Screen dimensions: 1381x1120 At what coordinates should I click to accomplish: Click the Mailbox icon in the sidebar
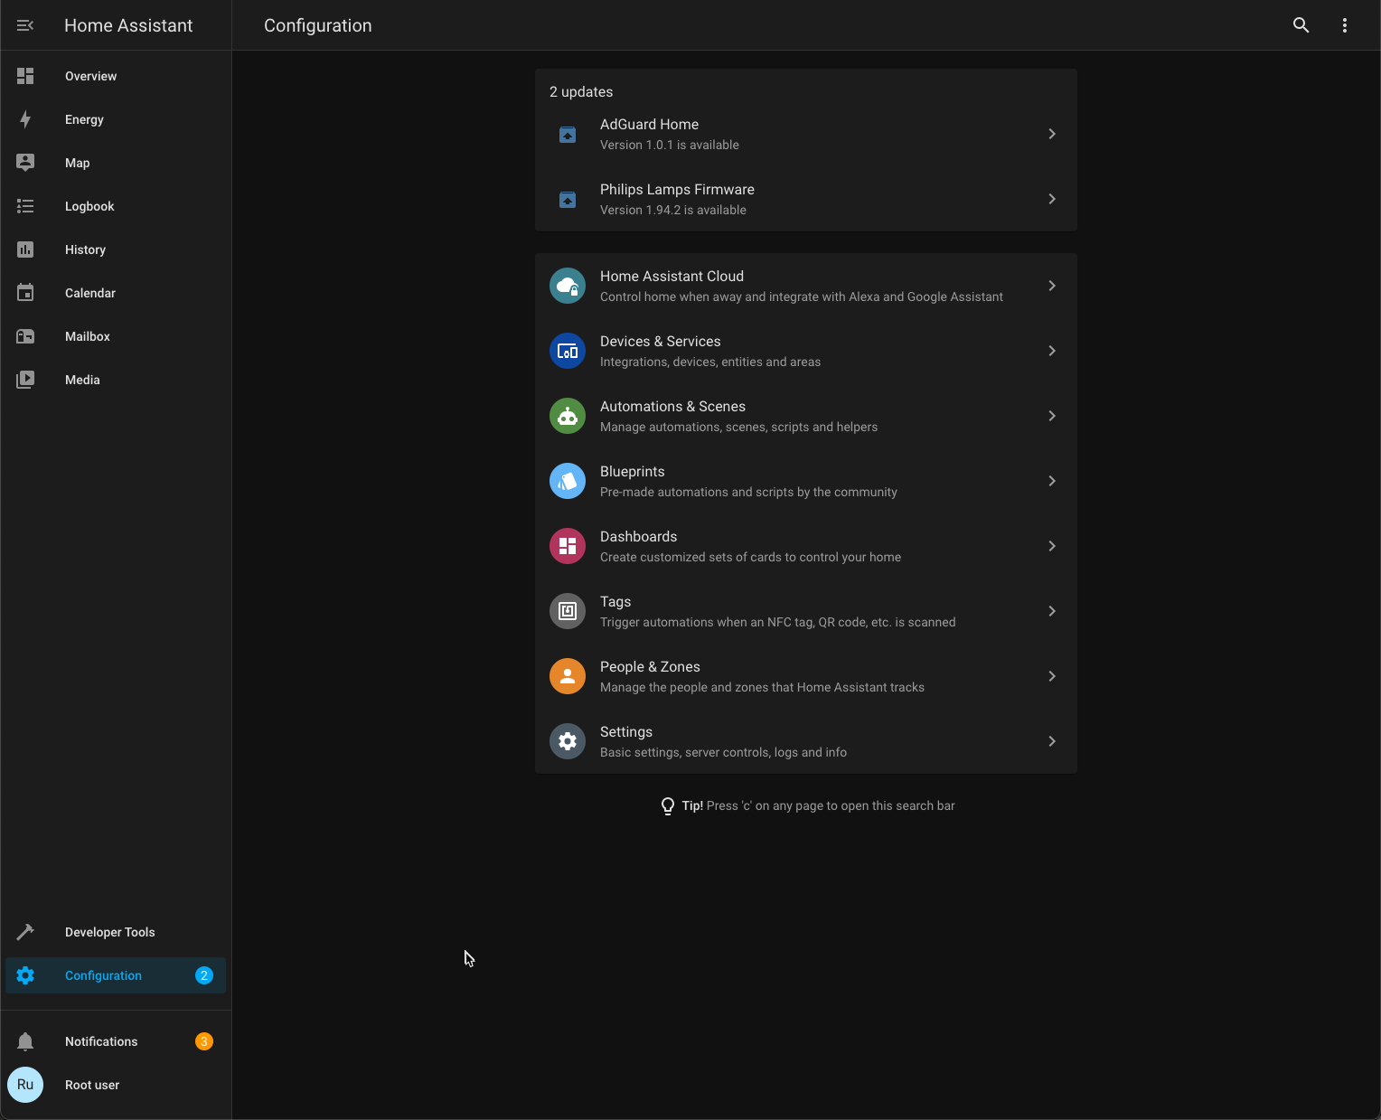point(25,336)
